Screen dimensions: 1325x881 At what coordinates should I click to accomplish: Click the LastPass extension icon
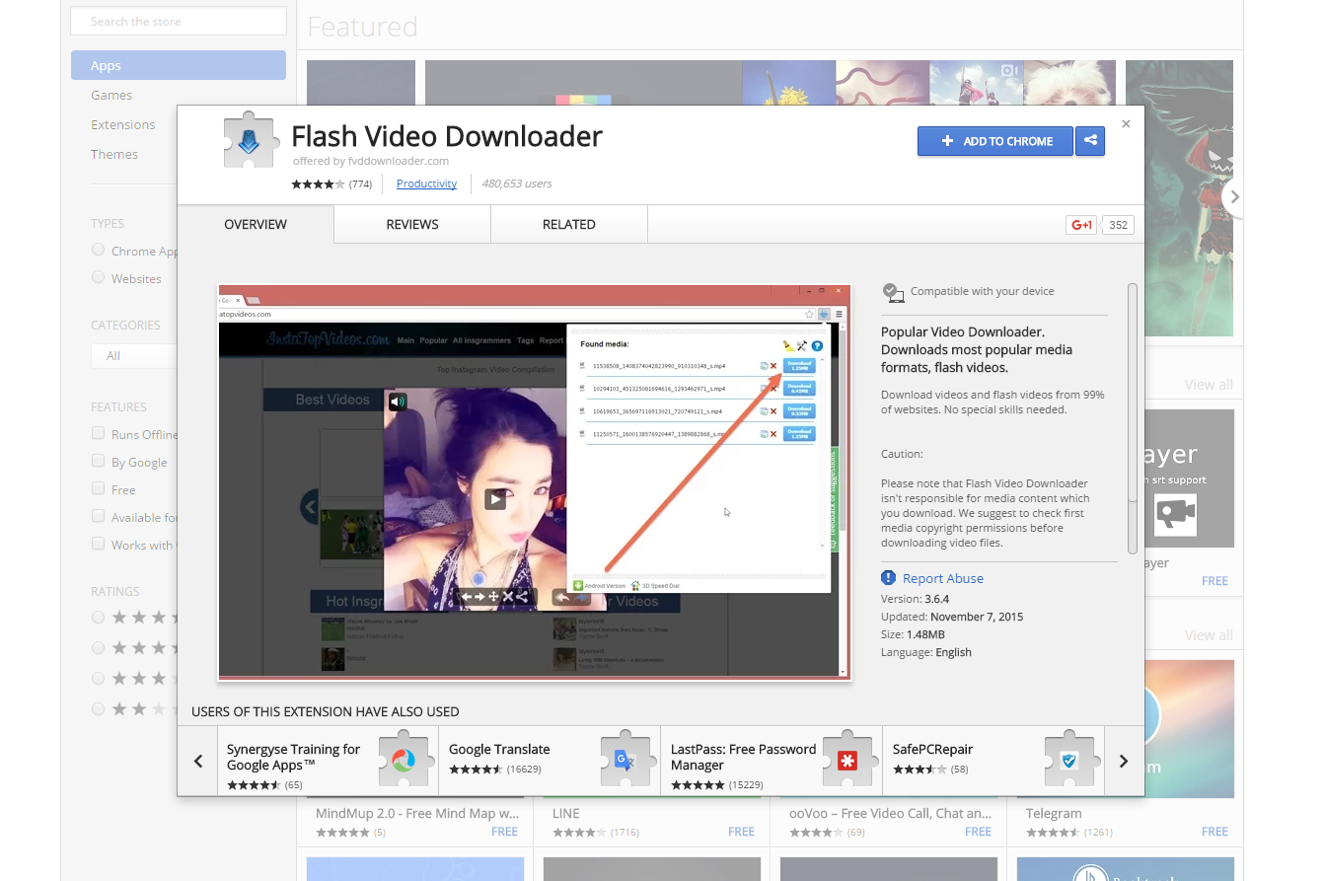[848, 761]
